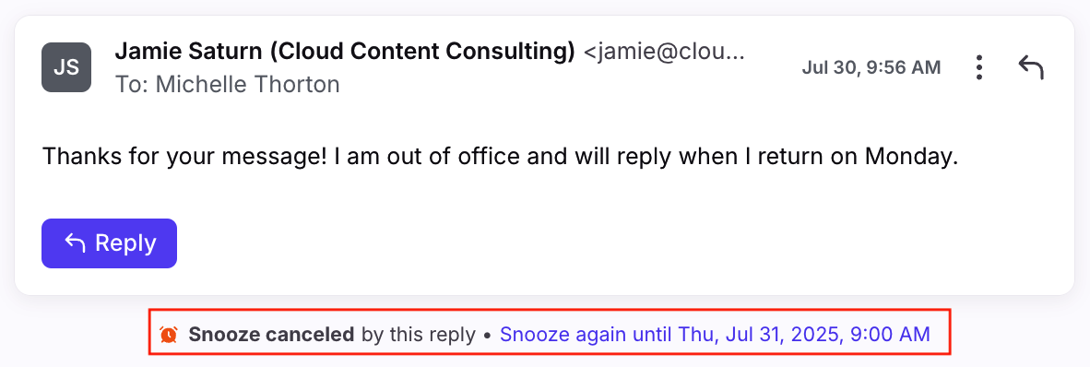Click the bullet separator in the snooze notice
The image size is (1090, 367).
(487, 335)
